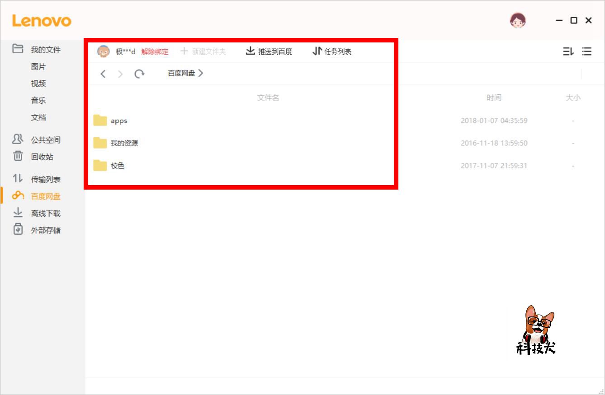Sort by the 大小 column header
The height and width of the screenshot is (395, 605).
[573, 98]
